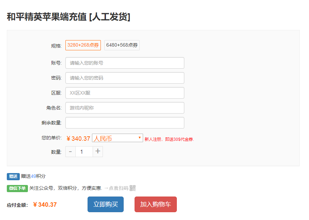Click the 角色名 game nickname field
This screenshot has height=220, width=309.
(125, 108)
